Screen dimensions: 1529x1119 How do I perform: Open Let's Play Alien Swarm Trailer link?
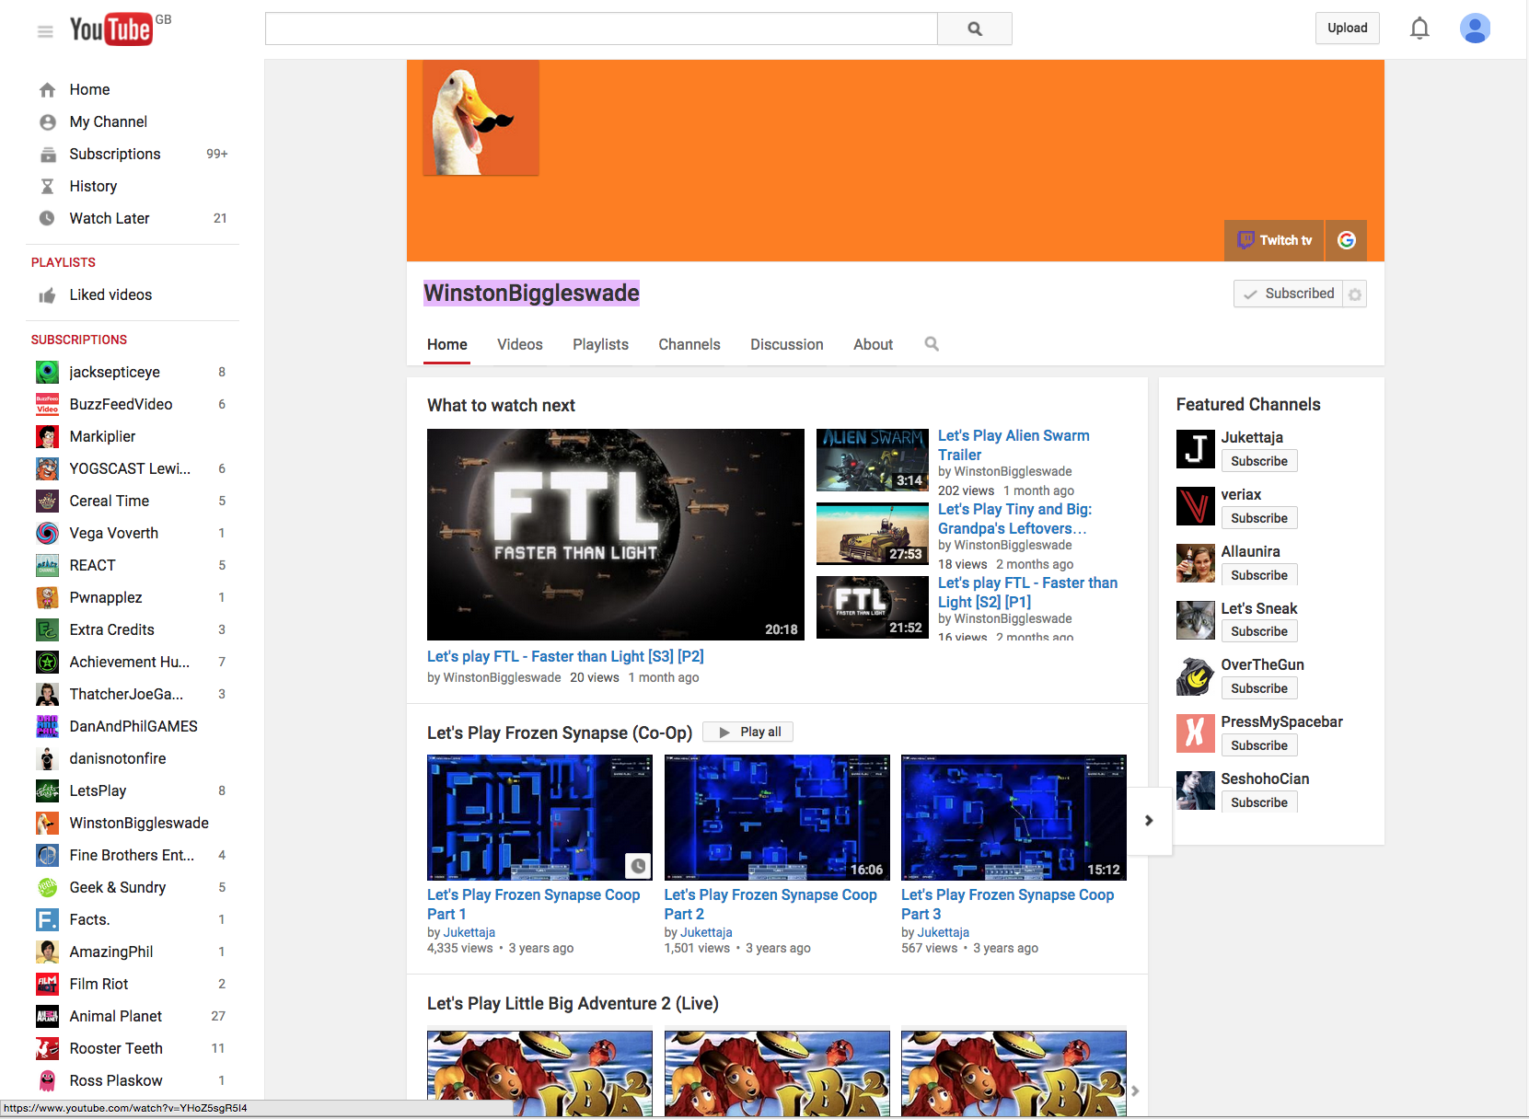point(1014,444)
